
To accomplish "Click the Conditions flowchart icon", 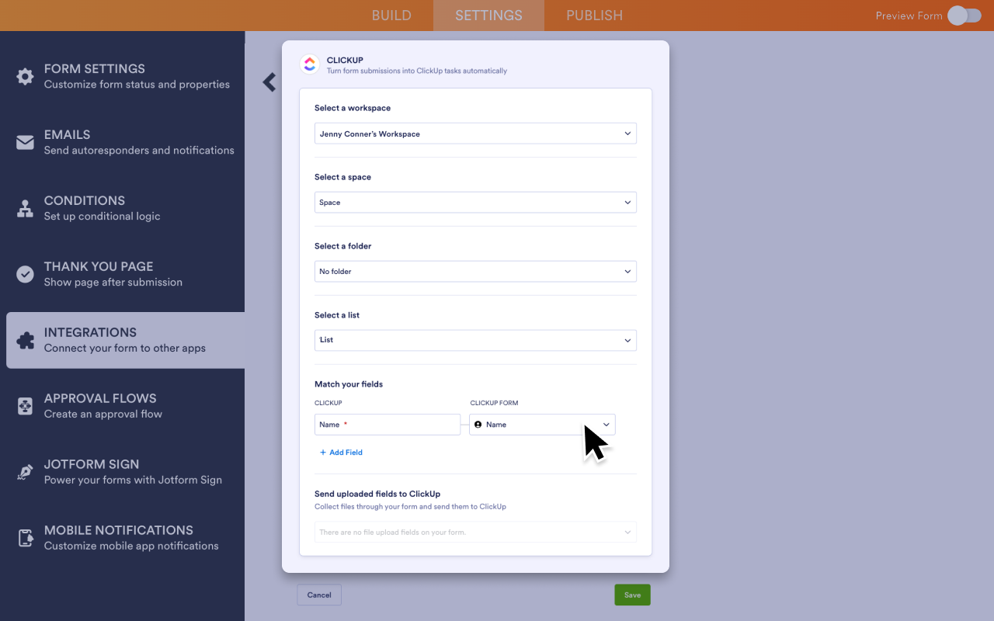I will (x=26, y=208).
